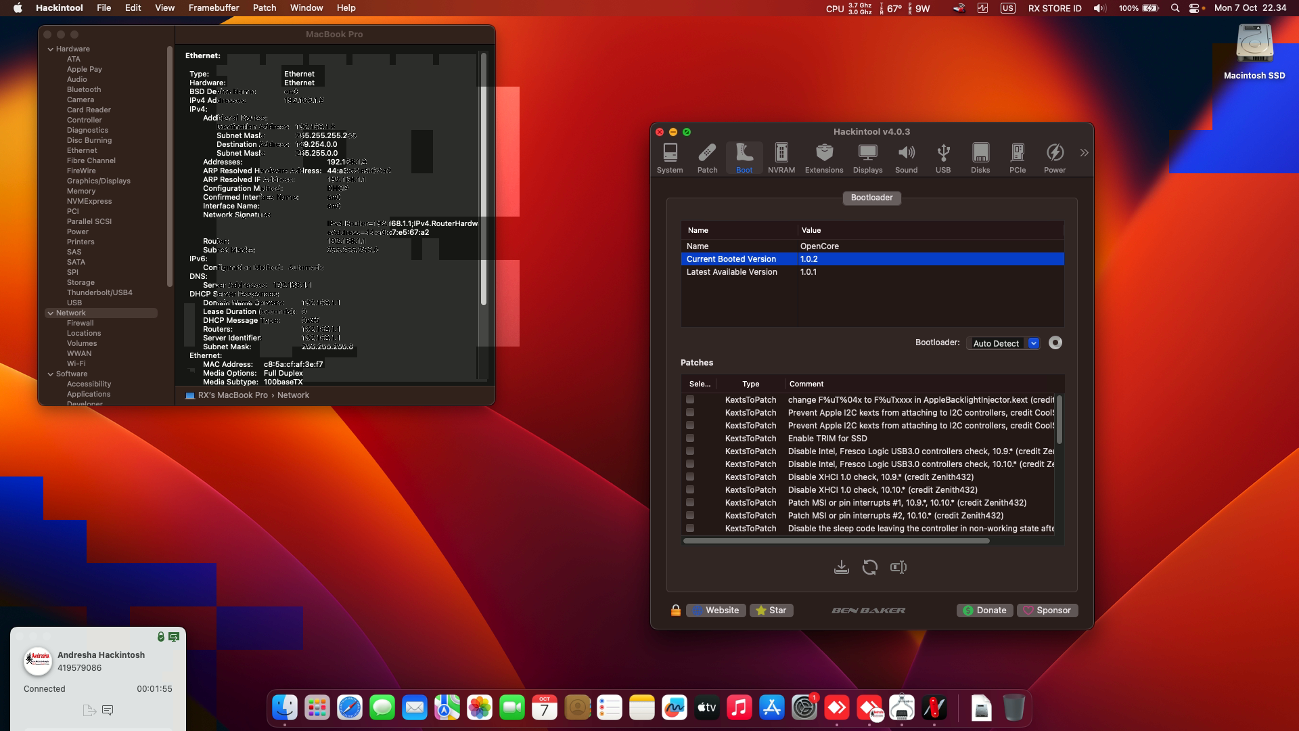Select the Bootloader tab label

(x=871, y=198)
